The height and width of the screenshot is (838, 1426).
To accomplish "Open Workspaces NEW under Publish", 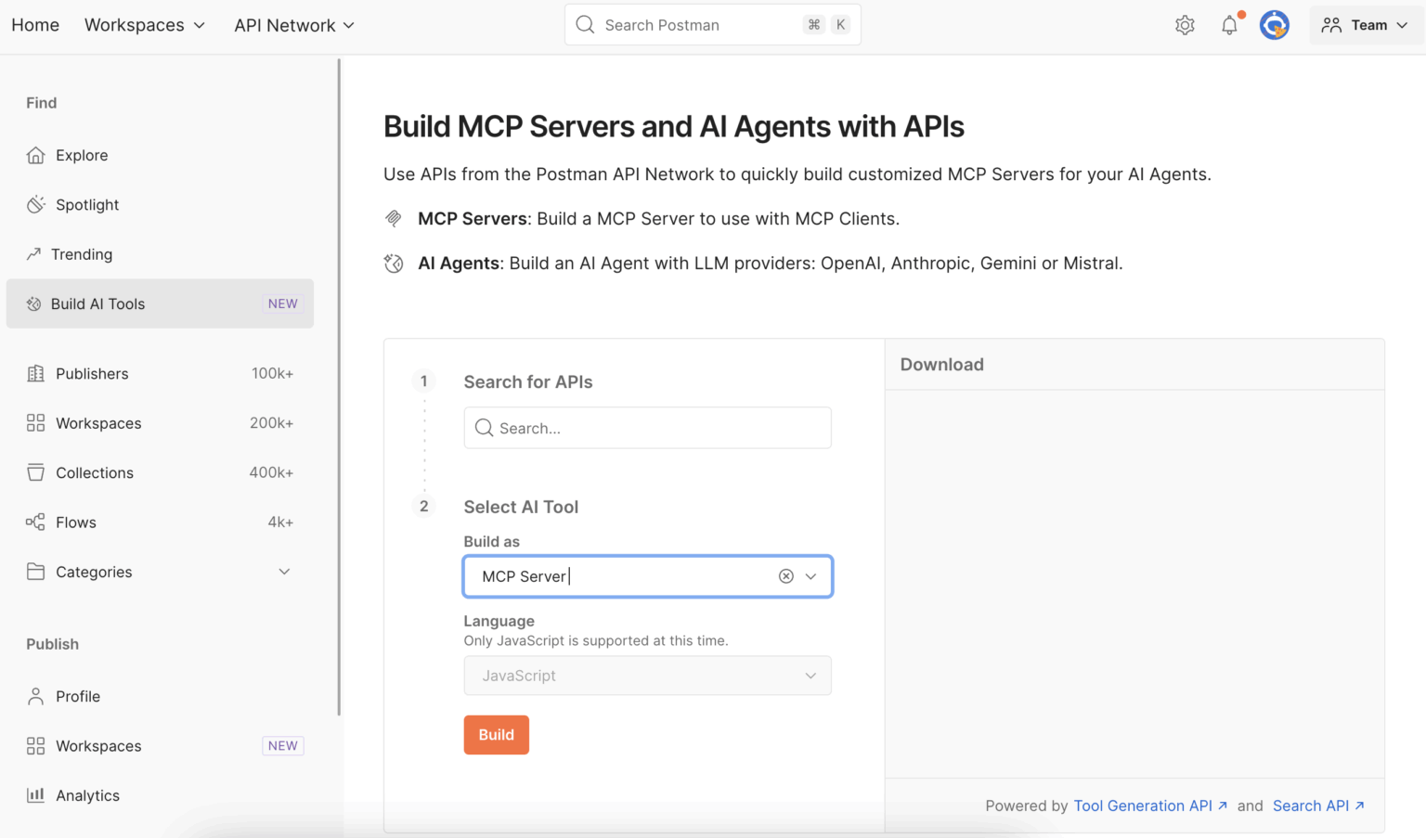I will click(160, 745).
